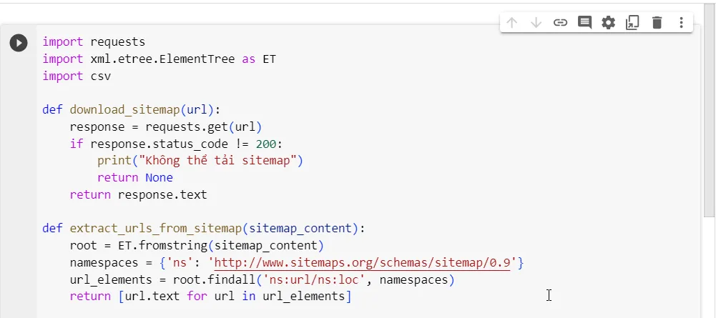Open editor settings gear icon
The width and height of the screenshot is (716, 318).
608,23
